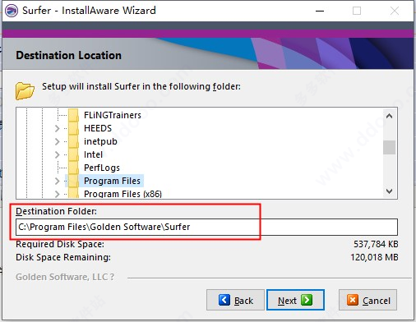Select the FLiNGTrainers folder icon
Image resolution: width=416 pixels, height=322 pixels.
coord(73,115)
